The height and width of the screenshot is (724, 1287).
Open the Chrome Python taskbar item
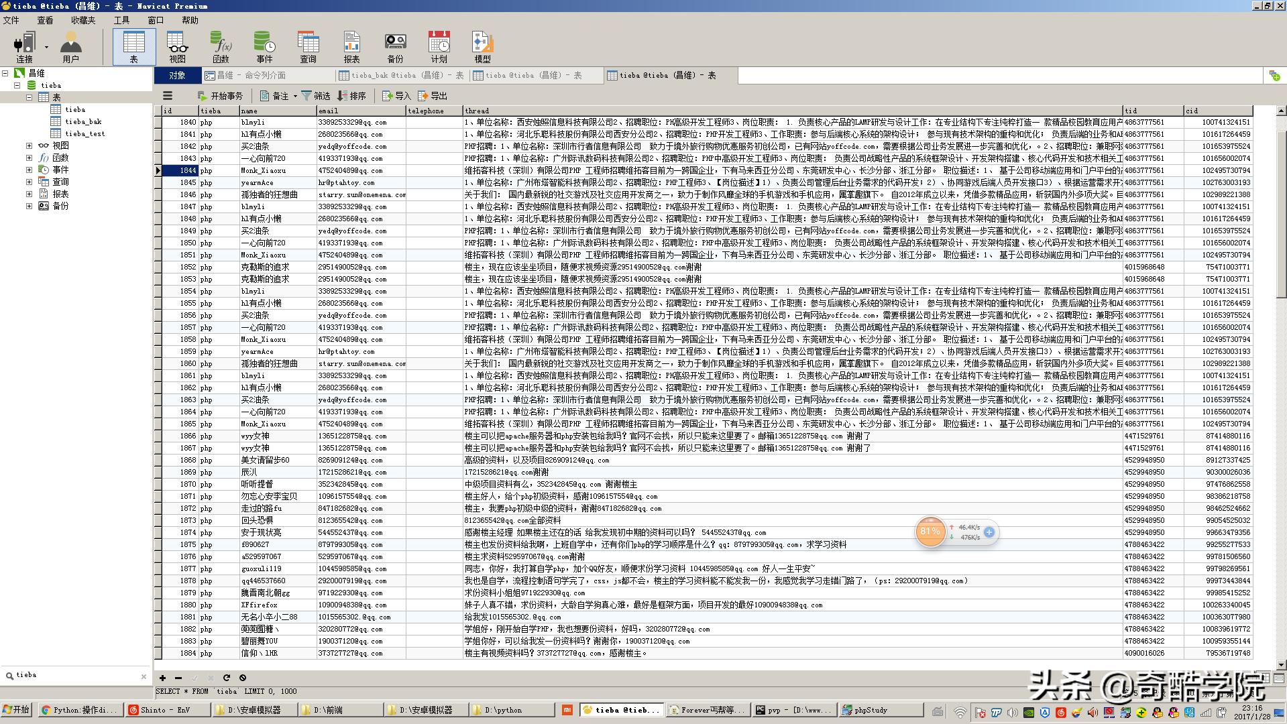pos(80,710)
